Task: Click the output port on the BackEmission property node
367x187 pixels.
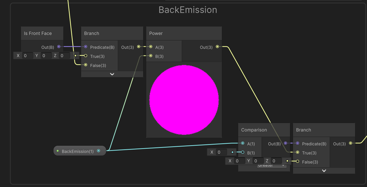Action: [99, 151]
